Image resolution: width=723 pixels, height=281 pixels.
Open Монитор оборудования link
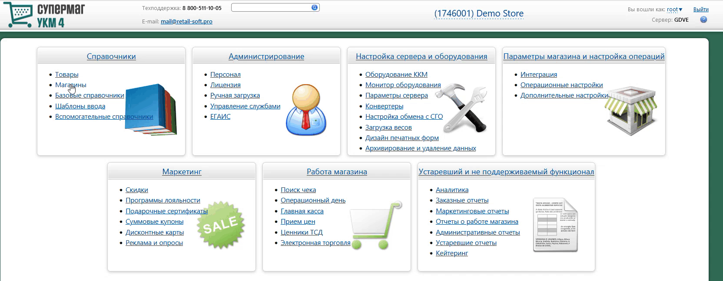(403, 85)
